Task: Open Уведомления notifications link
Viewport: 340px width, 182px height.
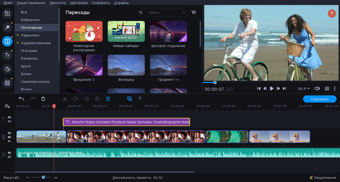Action: click(x=325, y=178)
